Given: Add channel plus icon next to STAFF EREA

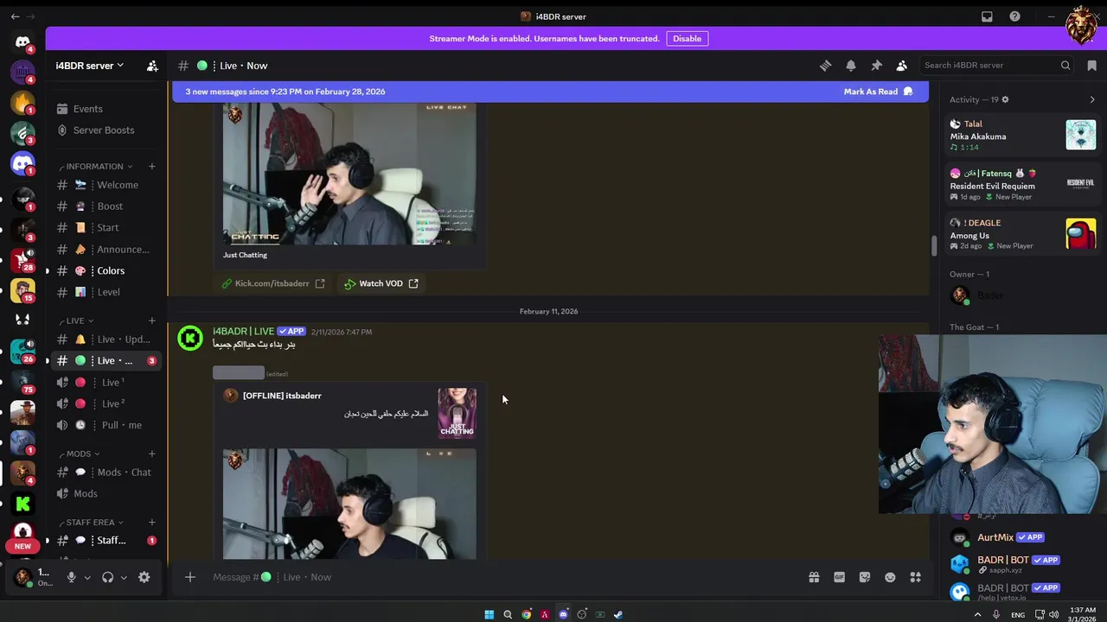Looking at the screenshot, I should tap(152, 522).
